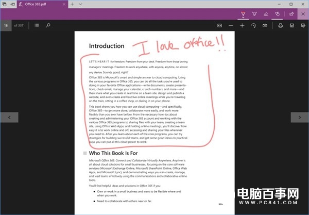Zoom in on the PDF
The height and width of the screenshot is (215, 309).
(242, 25)
